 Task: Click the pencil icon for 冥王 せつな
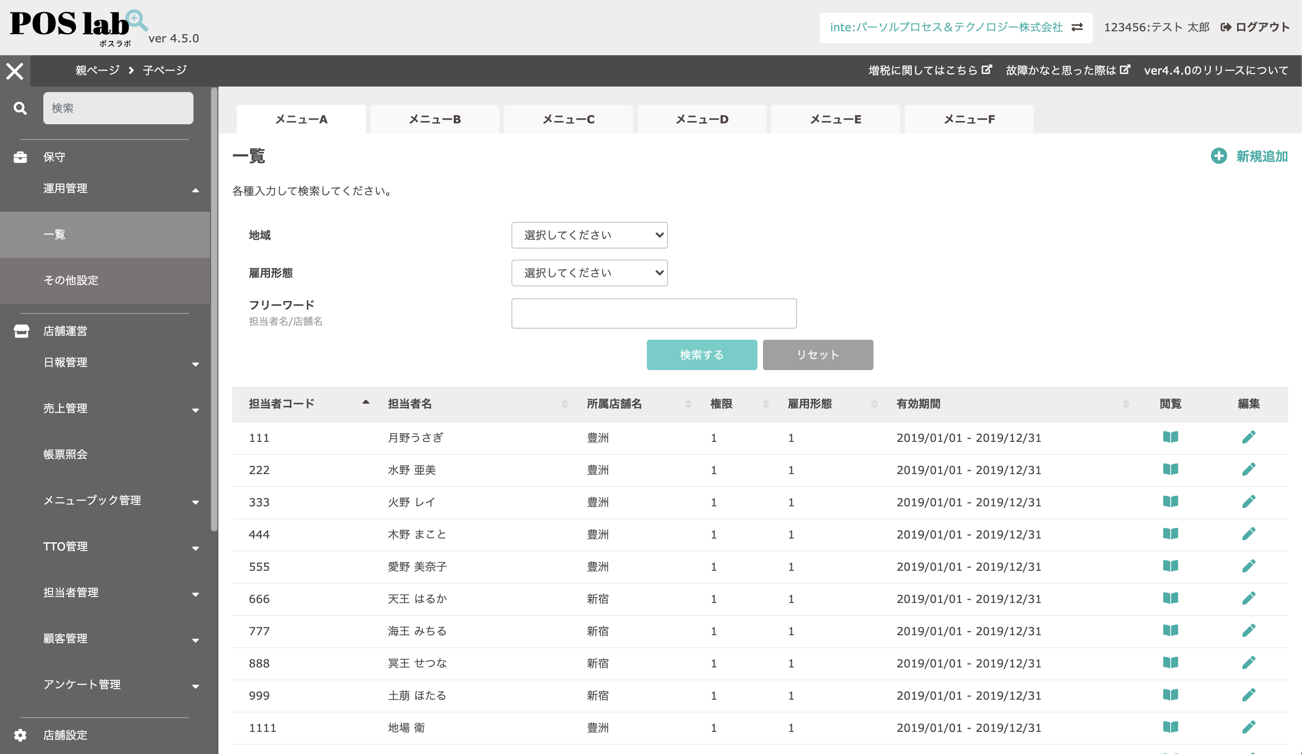[1248, 663]
